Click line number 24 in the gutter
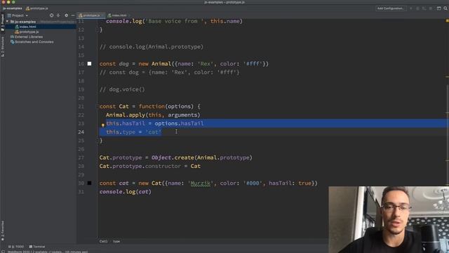This screenshot has height=253, width=449. (81, 132)
